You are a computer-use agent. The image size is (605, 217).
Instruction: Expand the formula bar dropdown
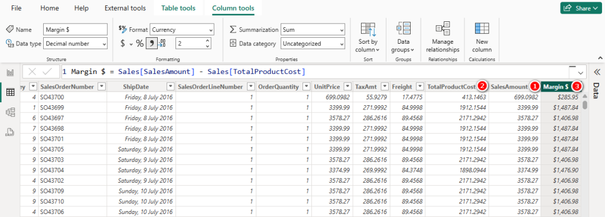click(580, 72)
